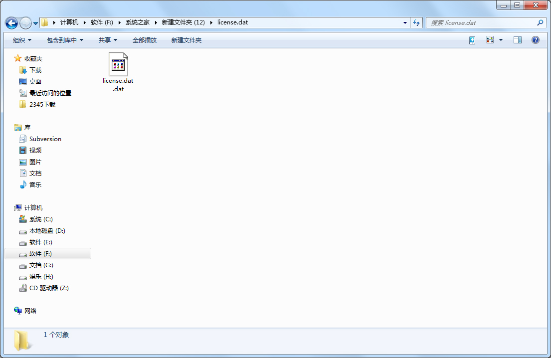551x358 pixels.
Task: Click the 桌面 monitor icon
Action: pos(23,81)
